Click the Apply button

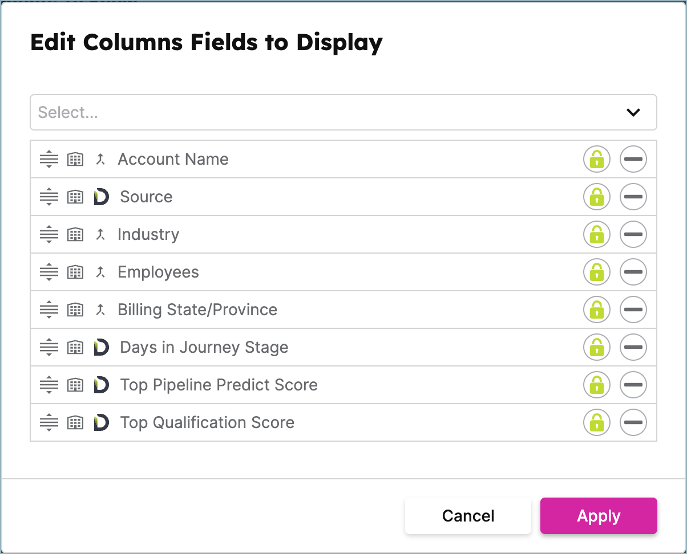[x=599, y=516]
